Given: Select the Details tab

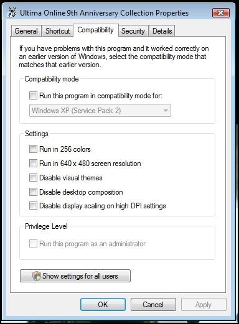Looking at the screenshot, I should click(162, 31).
